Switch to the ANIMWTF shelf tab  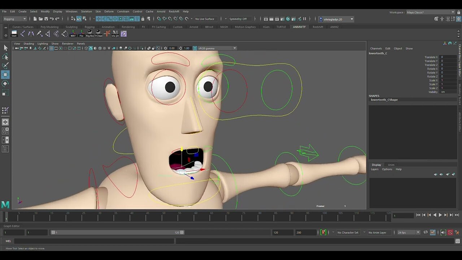(x=299, y=26)
